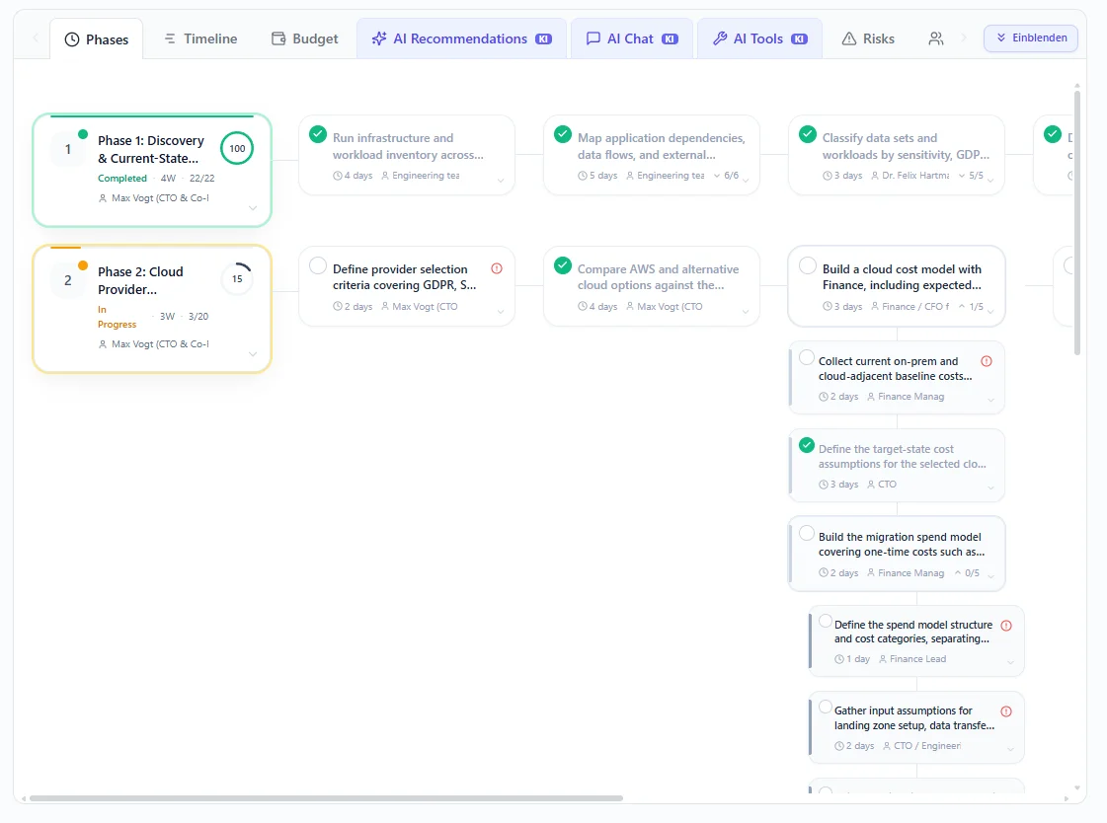The width and height of the screenshot is (1107, 823).
Task: Uncheck Run infrastructure and workload inventory task
Action: click(318, 134)
